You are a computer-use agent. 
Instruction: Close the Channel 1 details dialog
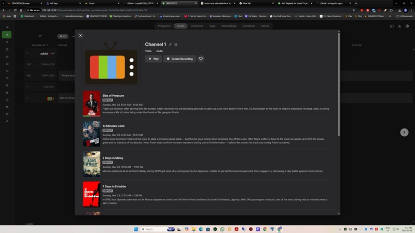[x=80, y=35]
